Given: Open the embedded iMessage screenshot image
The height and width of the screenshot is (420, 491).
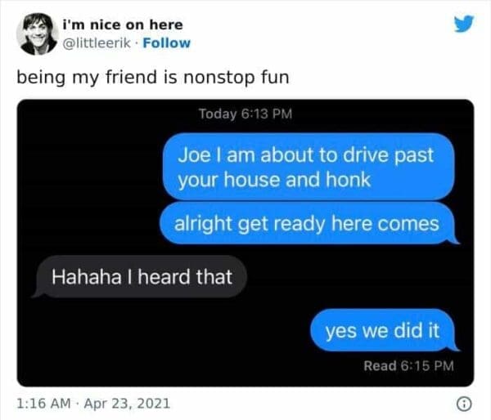Looking at the screenshot, I should [245, 243].
